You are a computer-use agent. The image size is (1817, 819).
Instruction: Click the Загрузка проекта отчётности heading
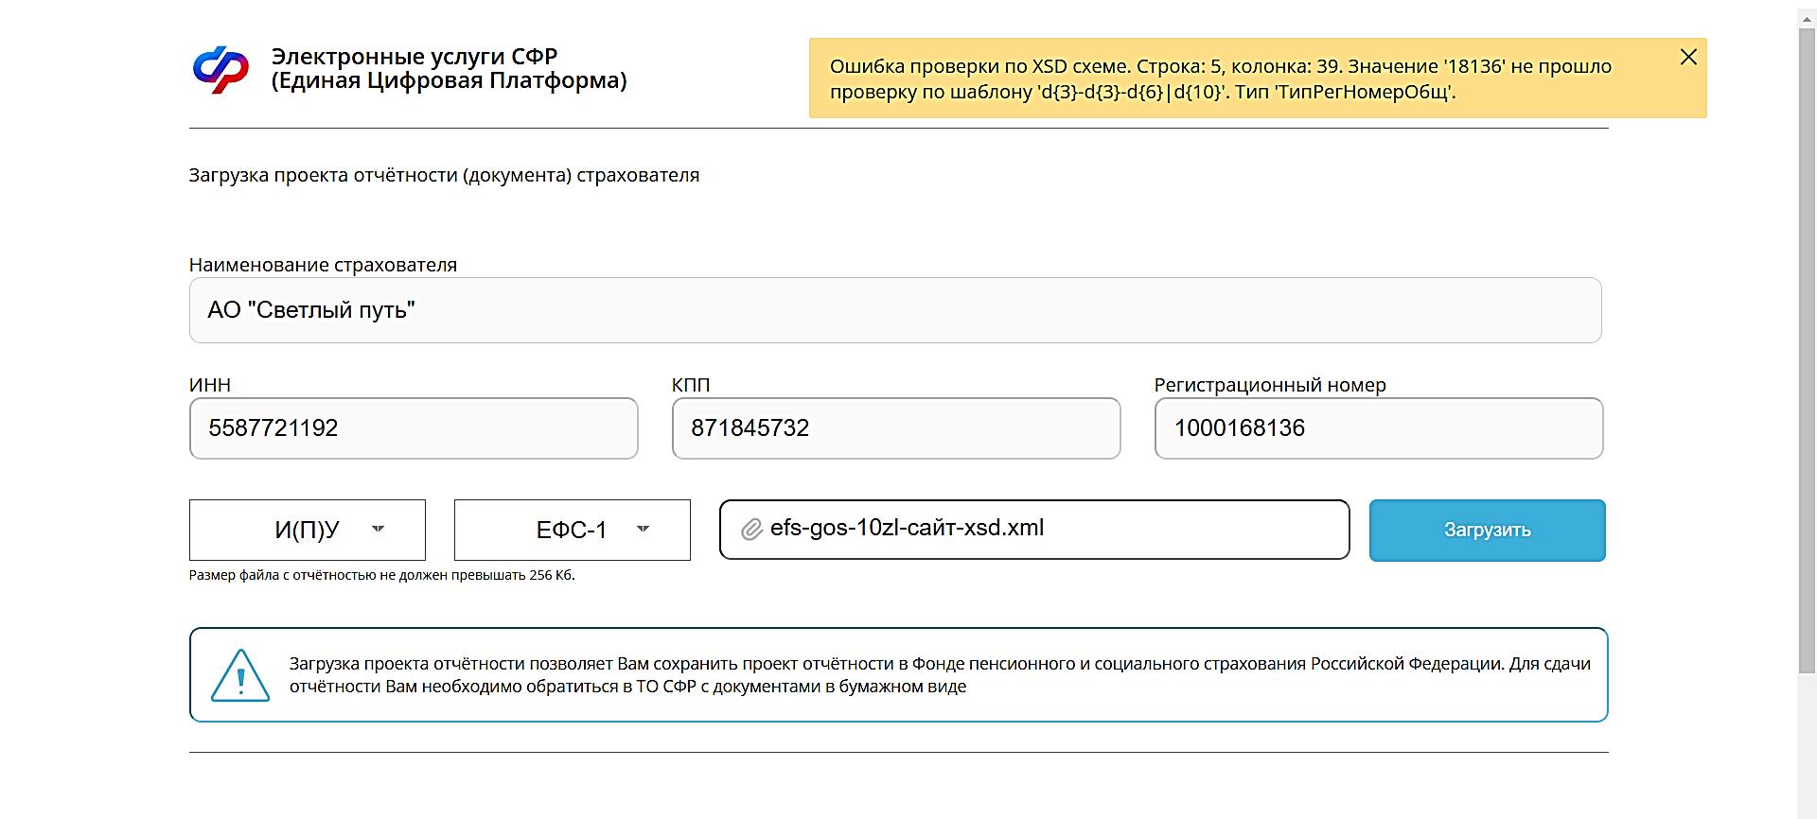[x=444, y=175]
